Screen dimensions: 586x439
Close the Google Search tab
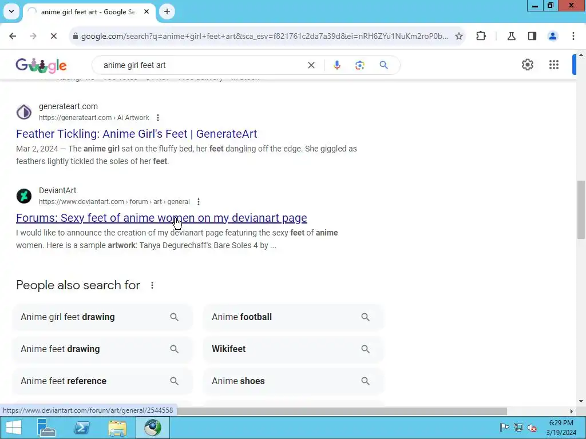tap(146, 11)
